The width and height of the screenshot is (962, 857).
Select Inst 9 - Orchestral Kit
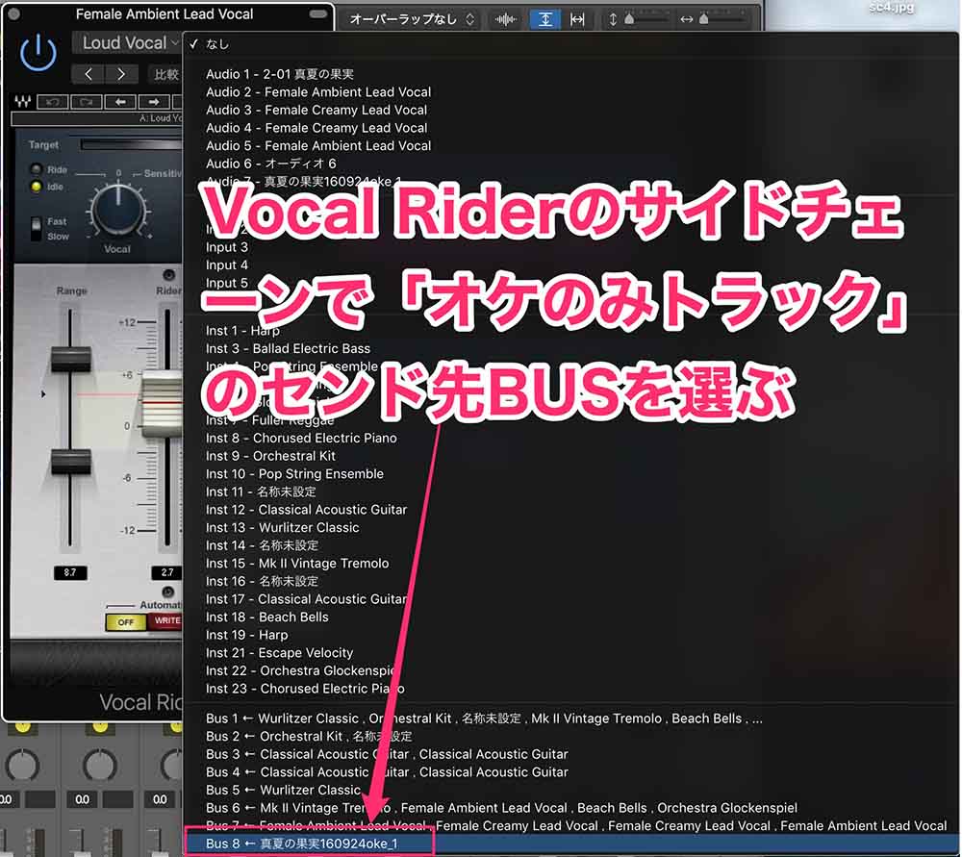pos(570,456)
